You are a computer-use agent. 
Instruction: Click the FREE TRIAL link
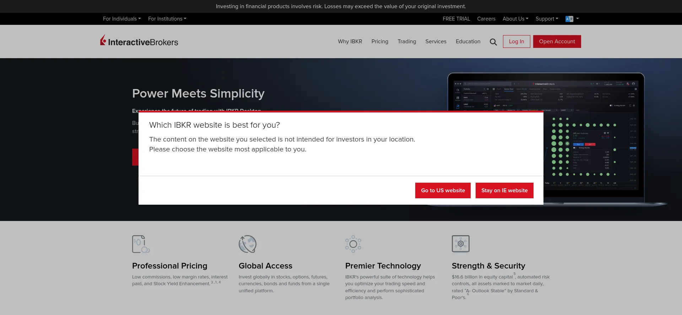456,19
